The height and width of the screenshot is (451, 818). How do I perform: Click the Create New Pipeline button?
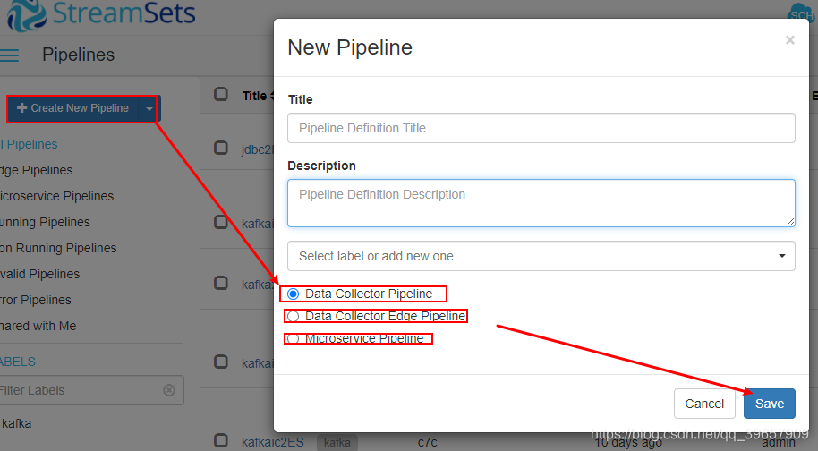[x=73, y=108]
